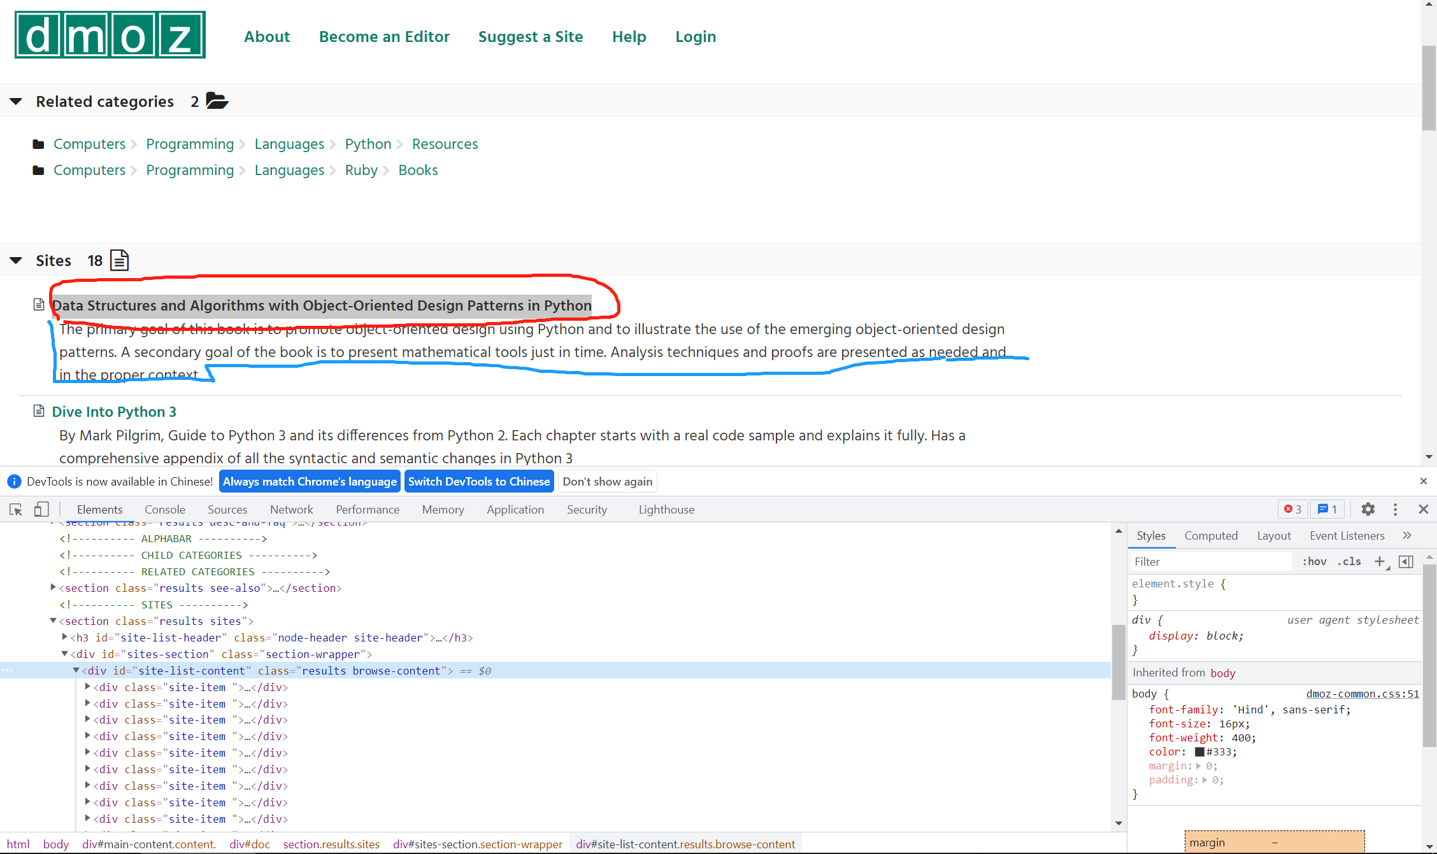
Task: Click Always match Chrome's language button
Action: [310, 482]
